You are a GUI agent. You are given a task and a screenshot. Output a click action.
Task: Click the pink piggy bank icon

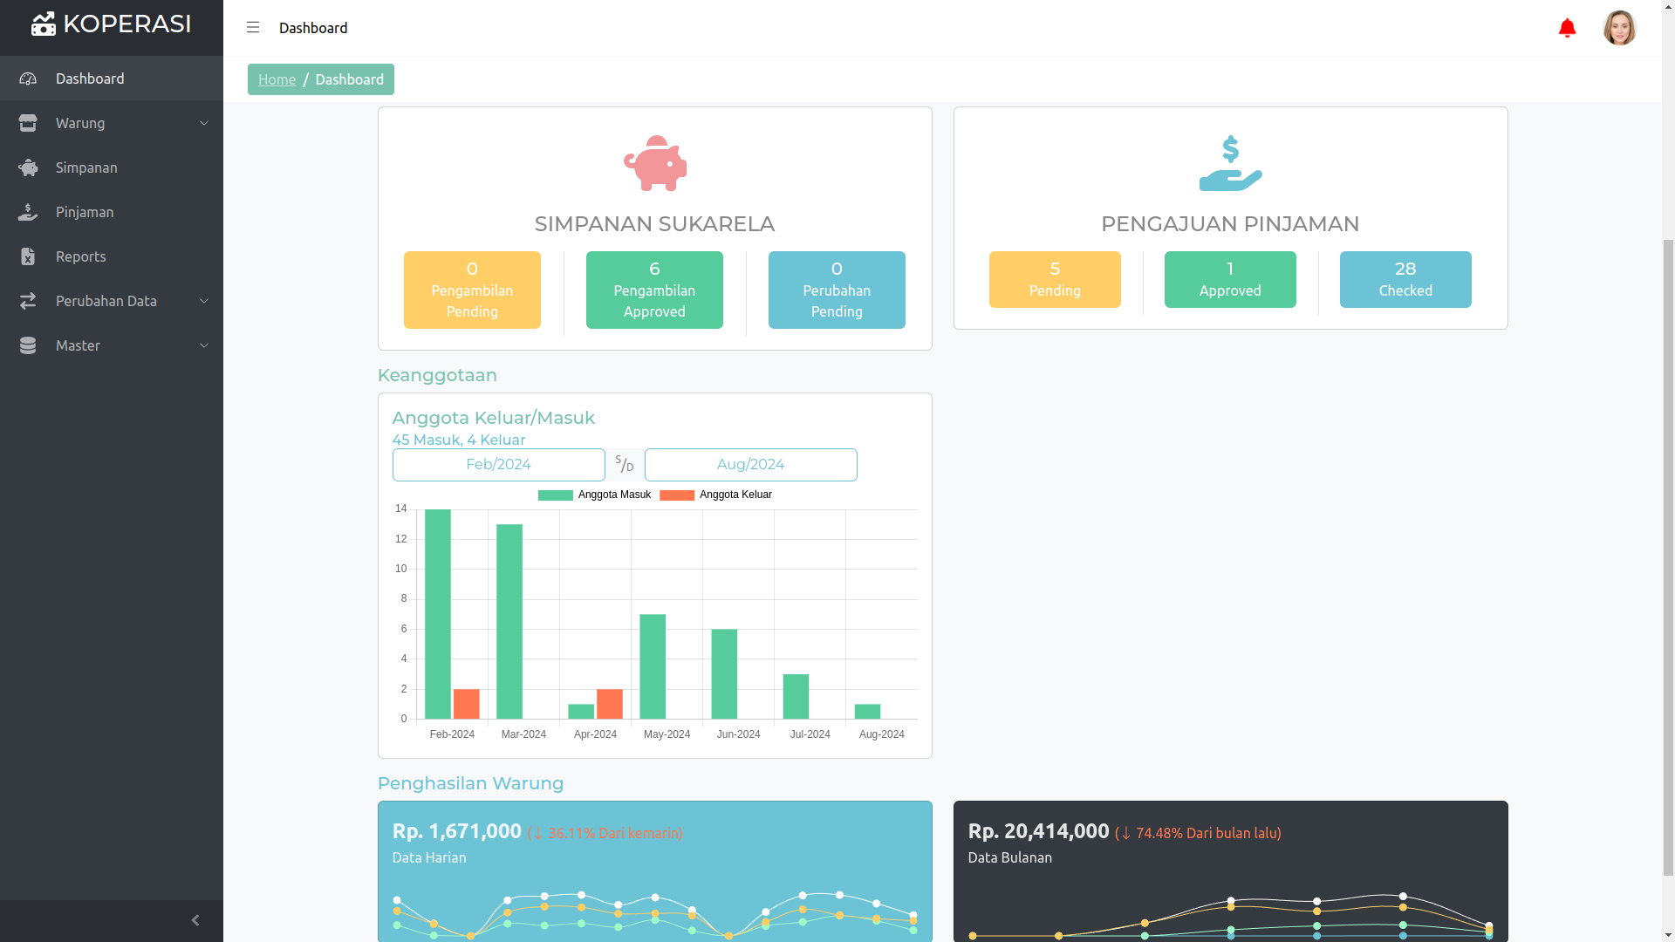(x=654, y=163)
